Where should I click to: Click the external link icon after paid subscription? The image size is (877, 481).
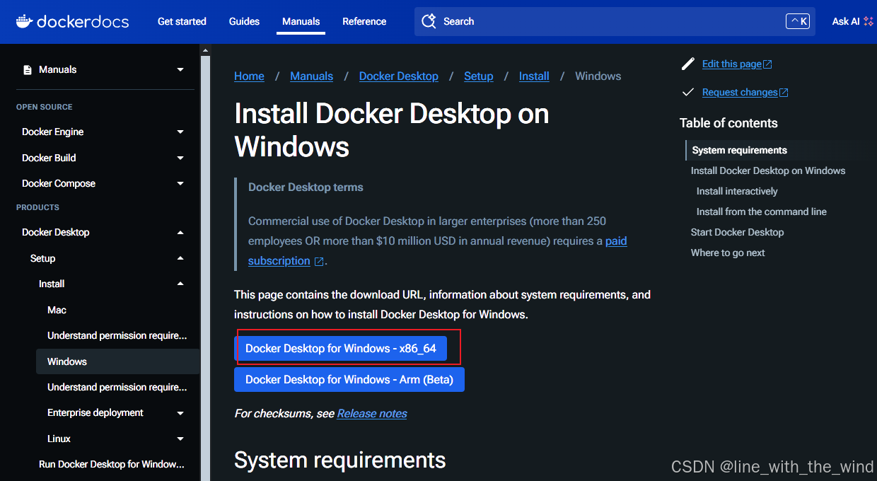click(319, 261)
